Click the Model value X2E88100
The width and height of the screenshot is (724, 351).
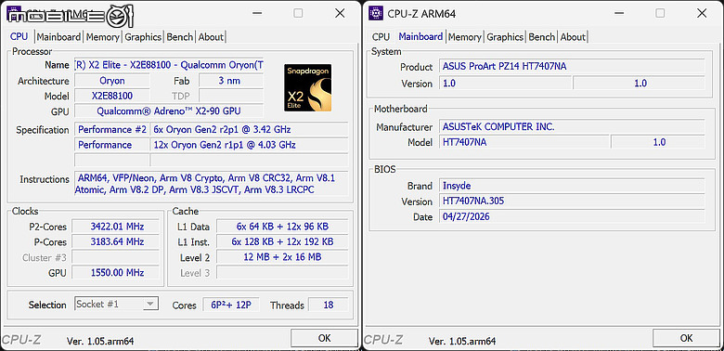112,96
